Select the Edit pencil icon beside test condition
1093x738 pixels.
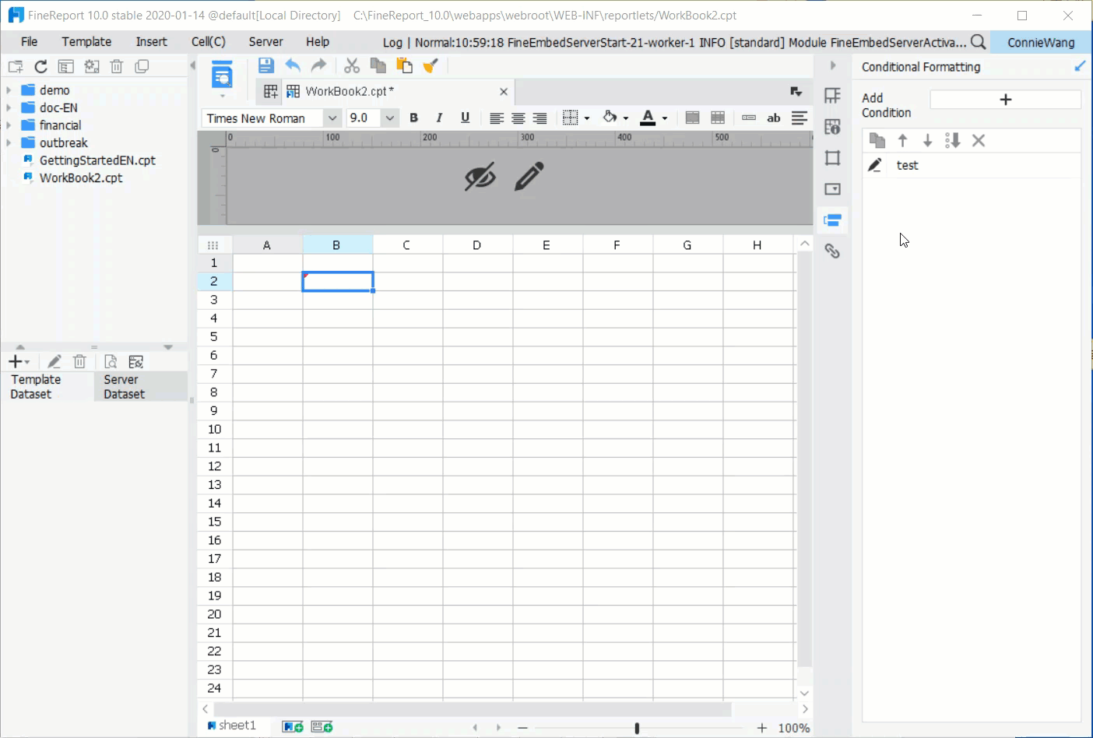(875, 165)
